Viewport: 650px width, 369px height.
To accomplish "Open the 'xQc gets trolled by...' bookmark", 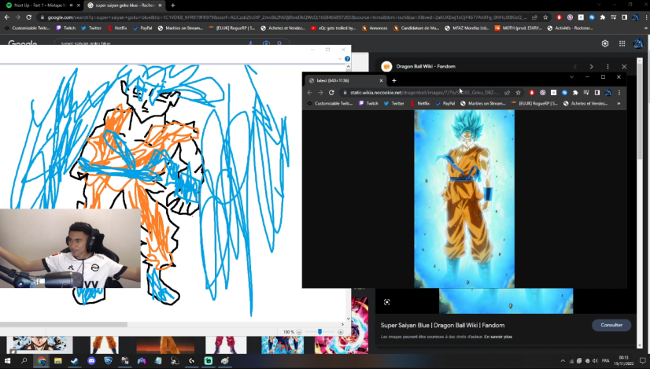I will pyautogui.click(x=334, y=28).
